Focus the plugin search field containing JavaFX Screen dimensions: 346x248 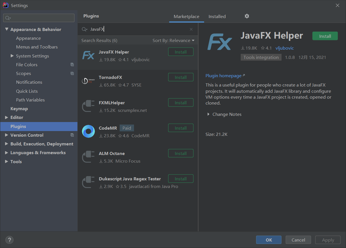coord(138,29)
